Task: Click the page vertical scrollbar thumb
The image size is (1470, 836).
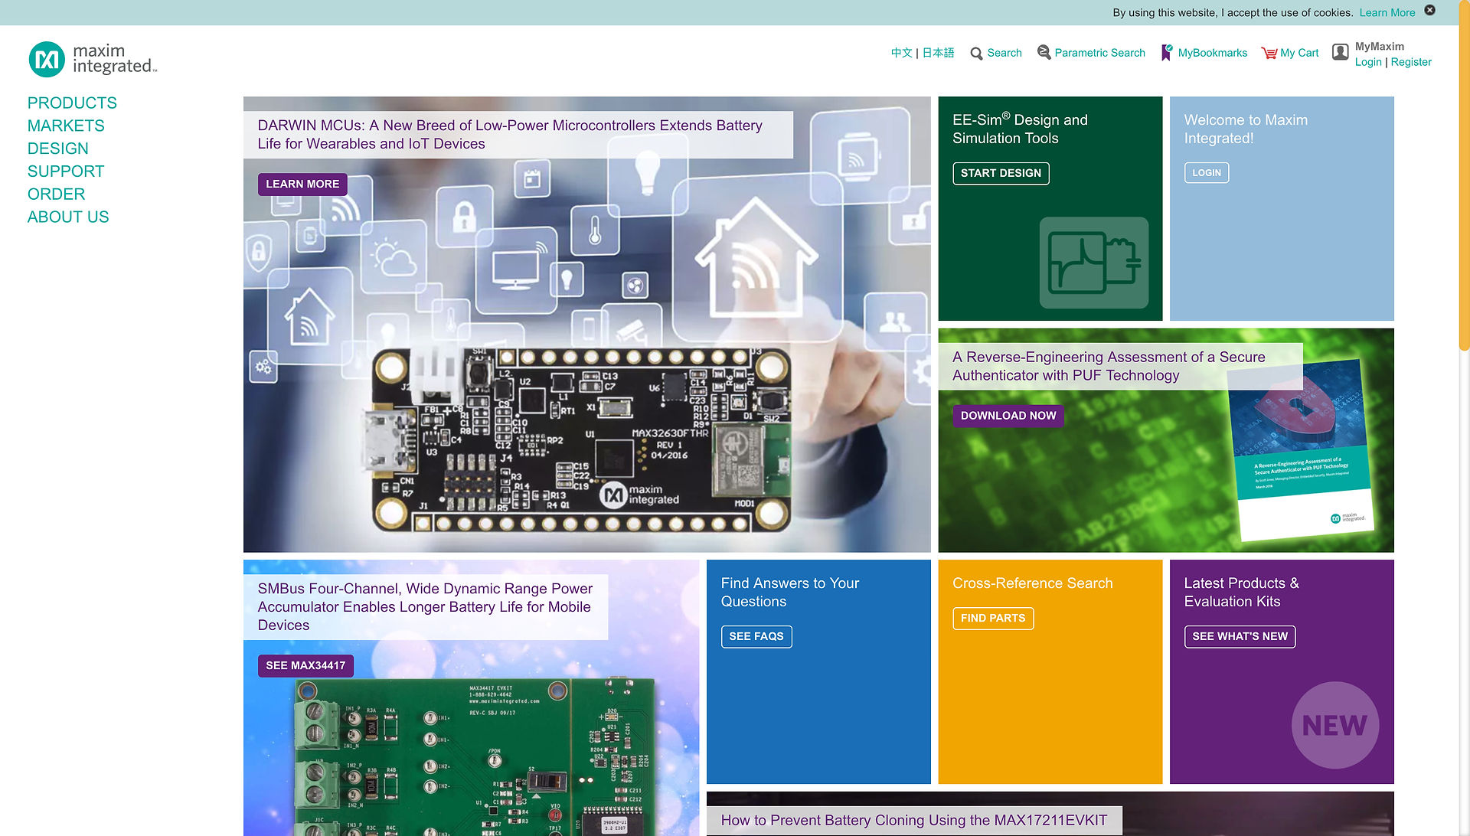Action: (1465, 176)
